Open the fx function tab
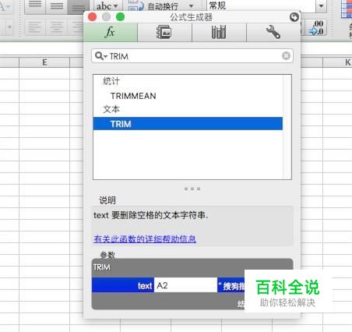 point(111,33)
